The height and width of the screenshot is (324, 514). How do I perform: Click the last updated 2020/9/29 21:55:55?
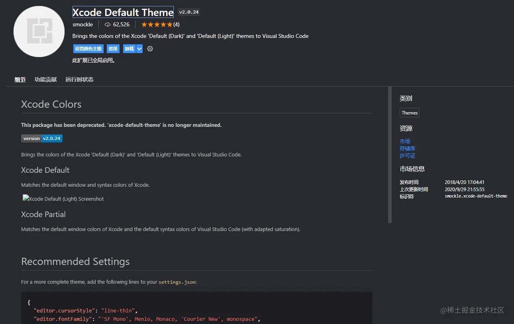click(465, 190)
